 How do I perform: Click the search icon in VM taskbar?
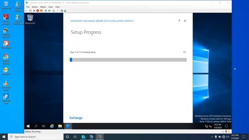[36, 126]
